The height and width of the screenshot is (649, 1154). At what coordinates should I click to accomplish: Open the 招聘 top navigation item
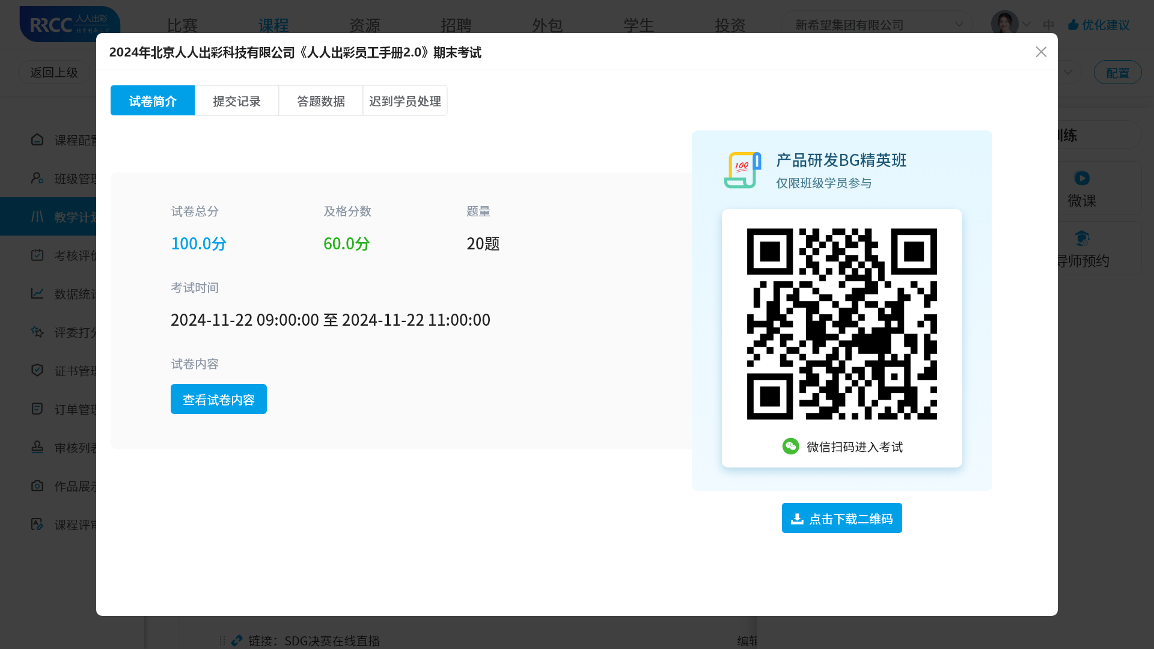coord(456,25)
